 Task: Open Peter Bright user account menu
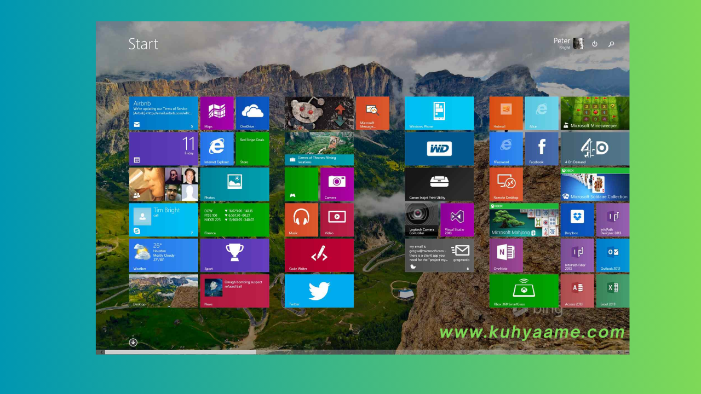coord(568,44)
